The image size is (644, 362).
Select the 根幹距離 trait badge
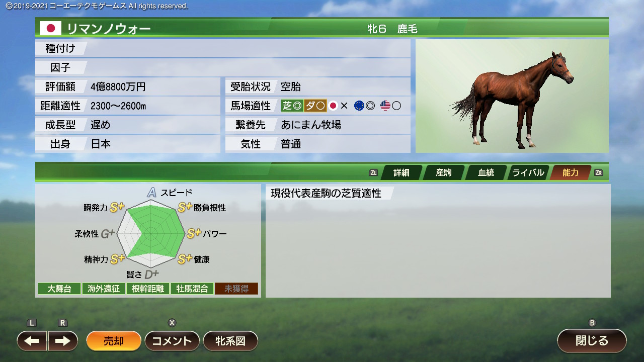click(148, 289)
